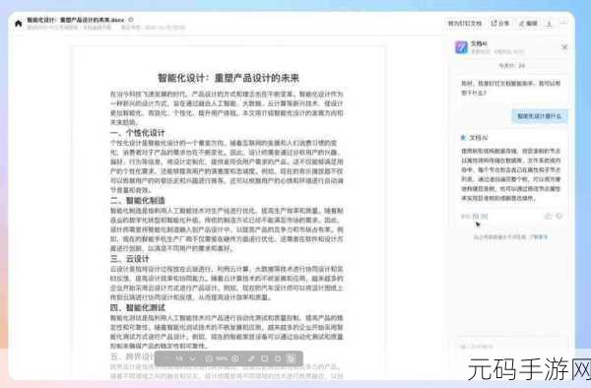Screen dimensions: 591x388
Task: Click heading 二、智能化制造
Action: 138,201
